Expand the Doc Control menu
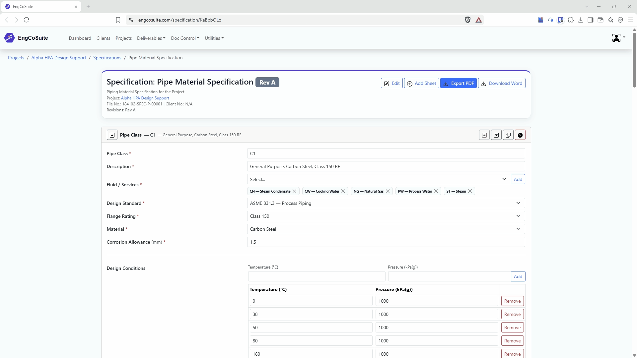The image size is (637, 358). point(185,38)
